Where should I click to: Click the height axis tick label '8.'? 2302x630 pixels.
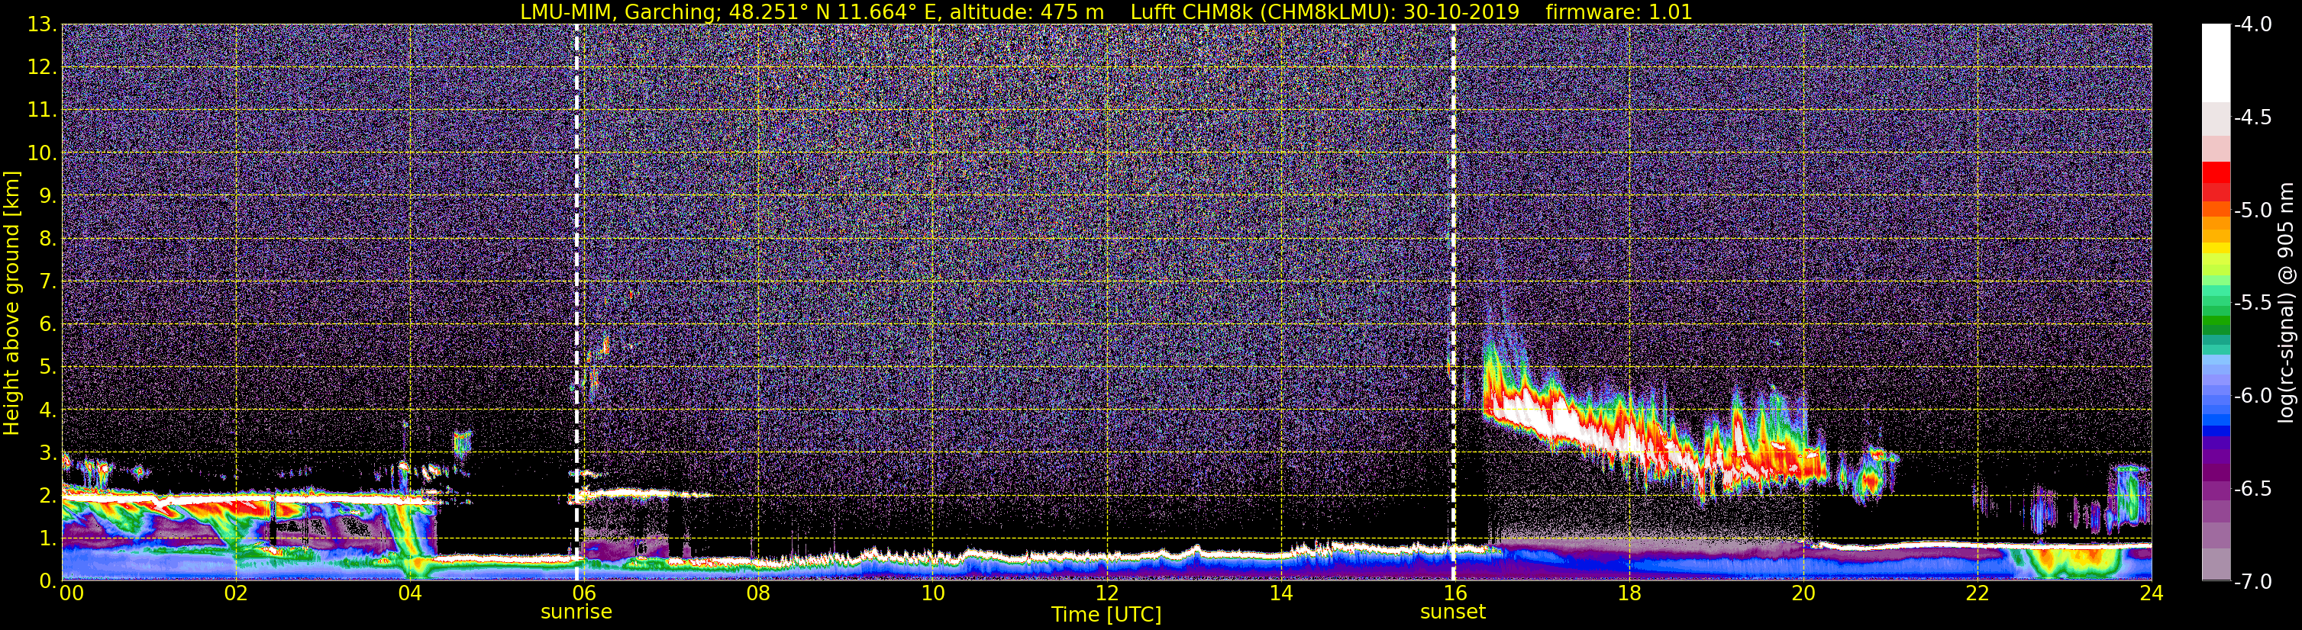click(48, 238)
